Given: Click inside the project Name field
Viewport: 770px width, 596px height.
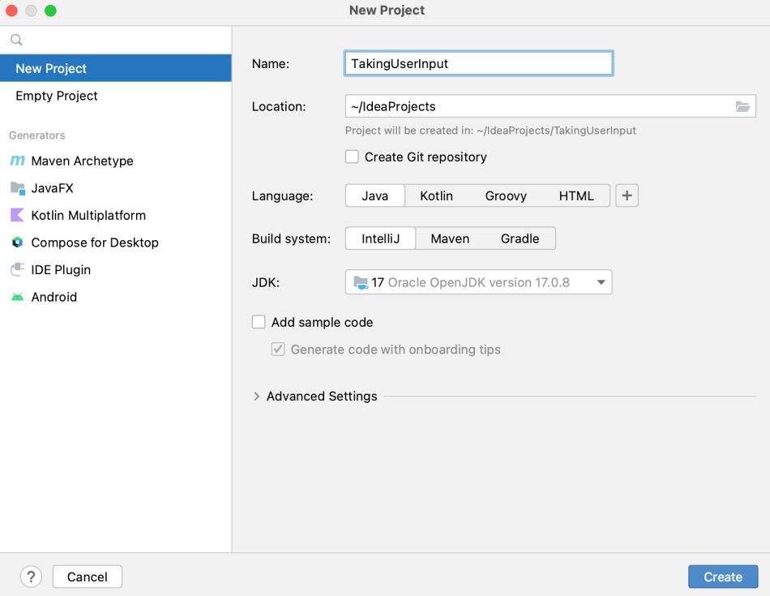Looking at the screenshot, I should [478, 63].
